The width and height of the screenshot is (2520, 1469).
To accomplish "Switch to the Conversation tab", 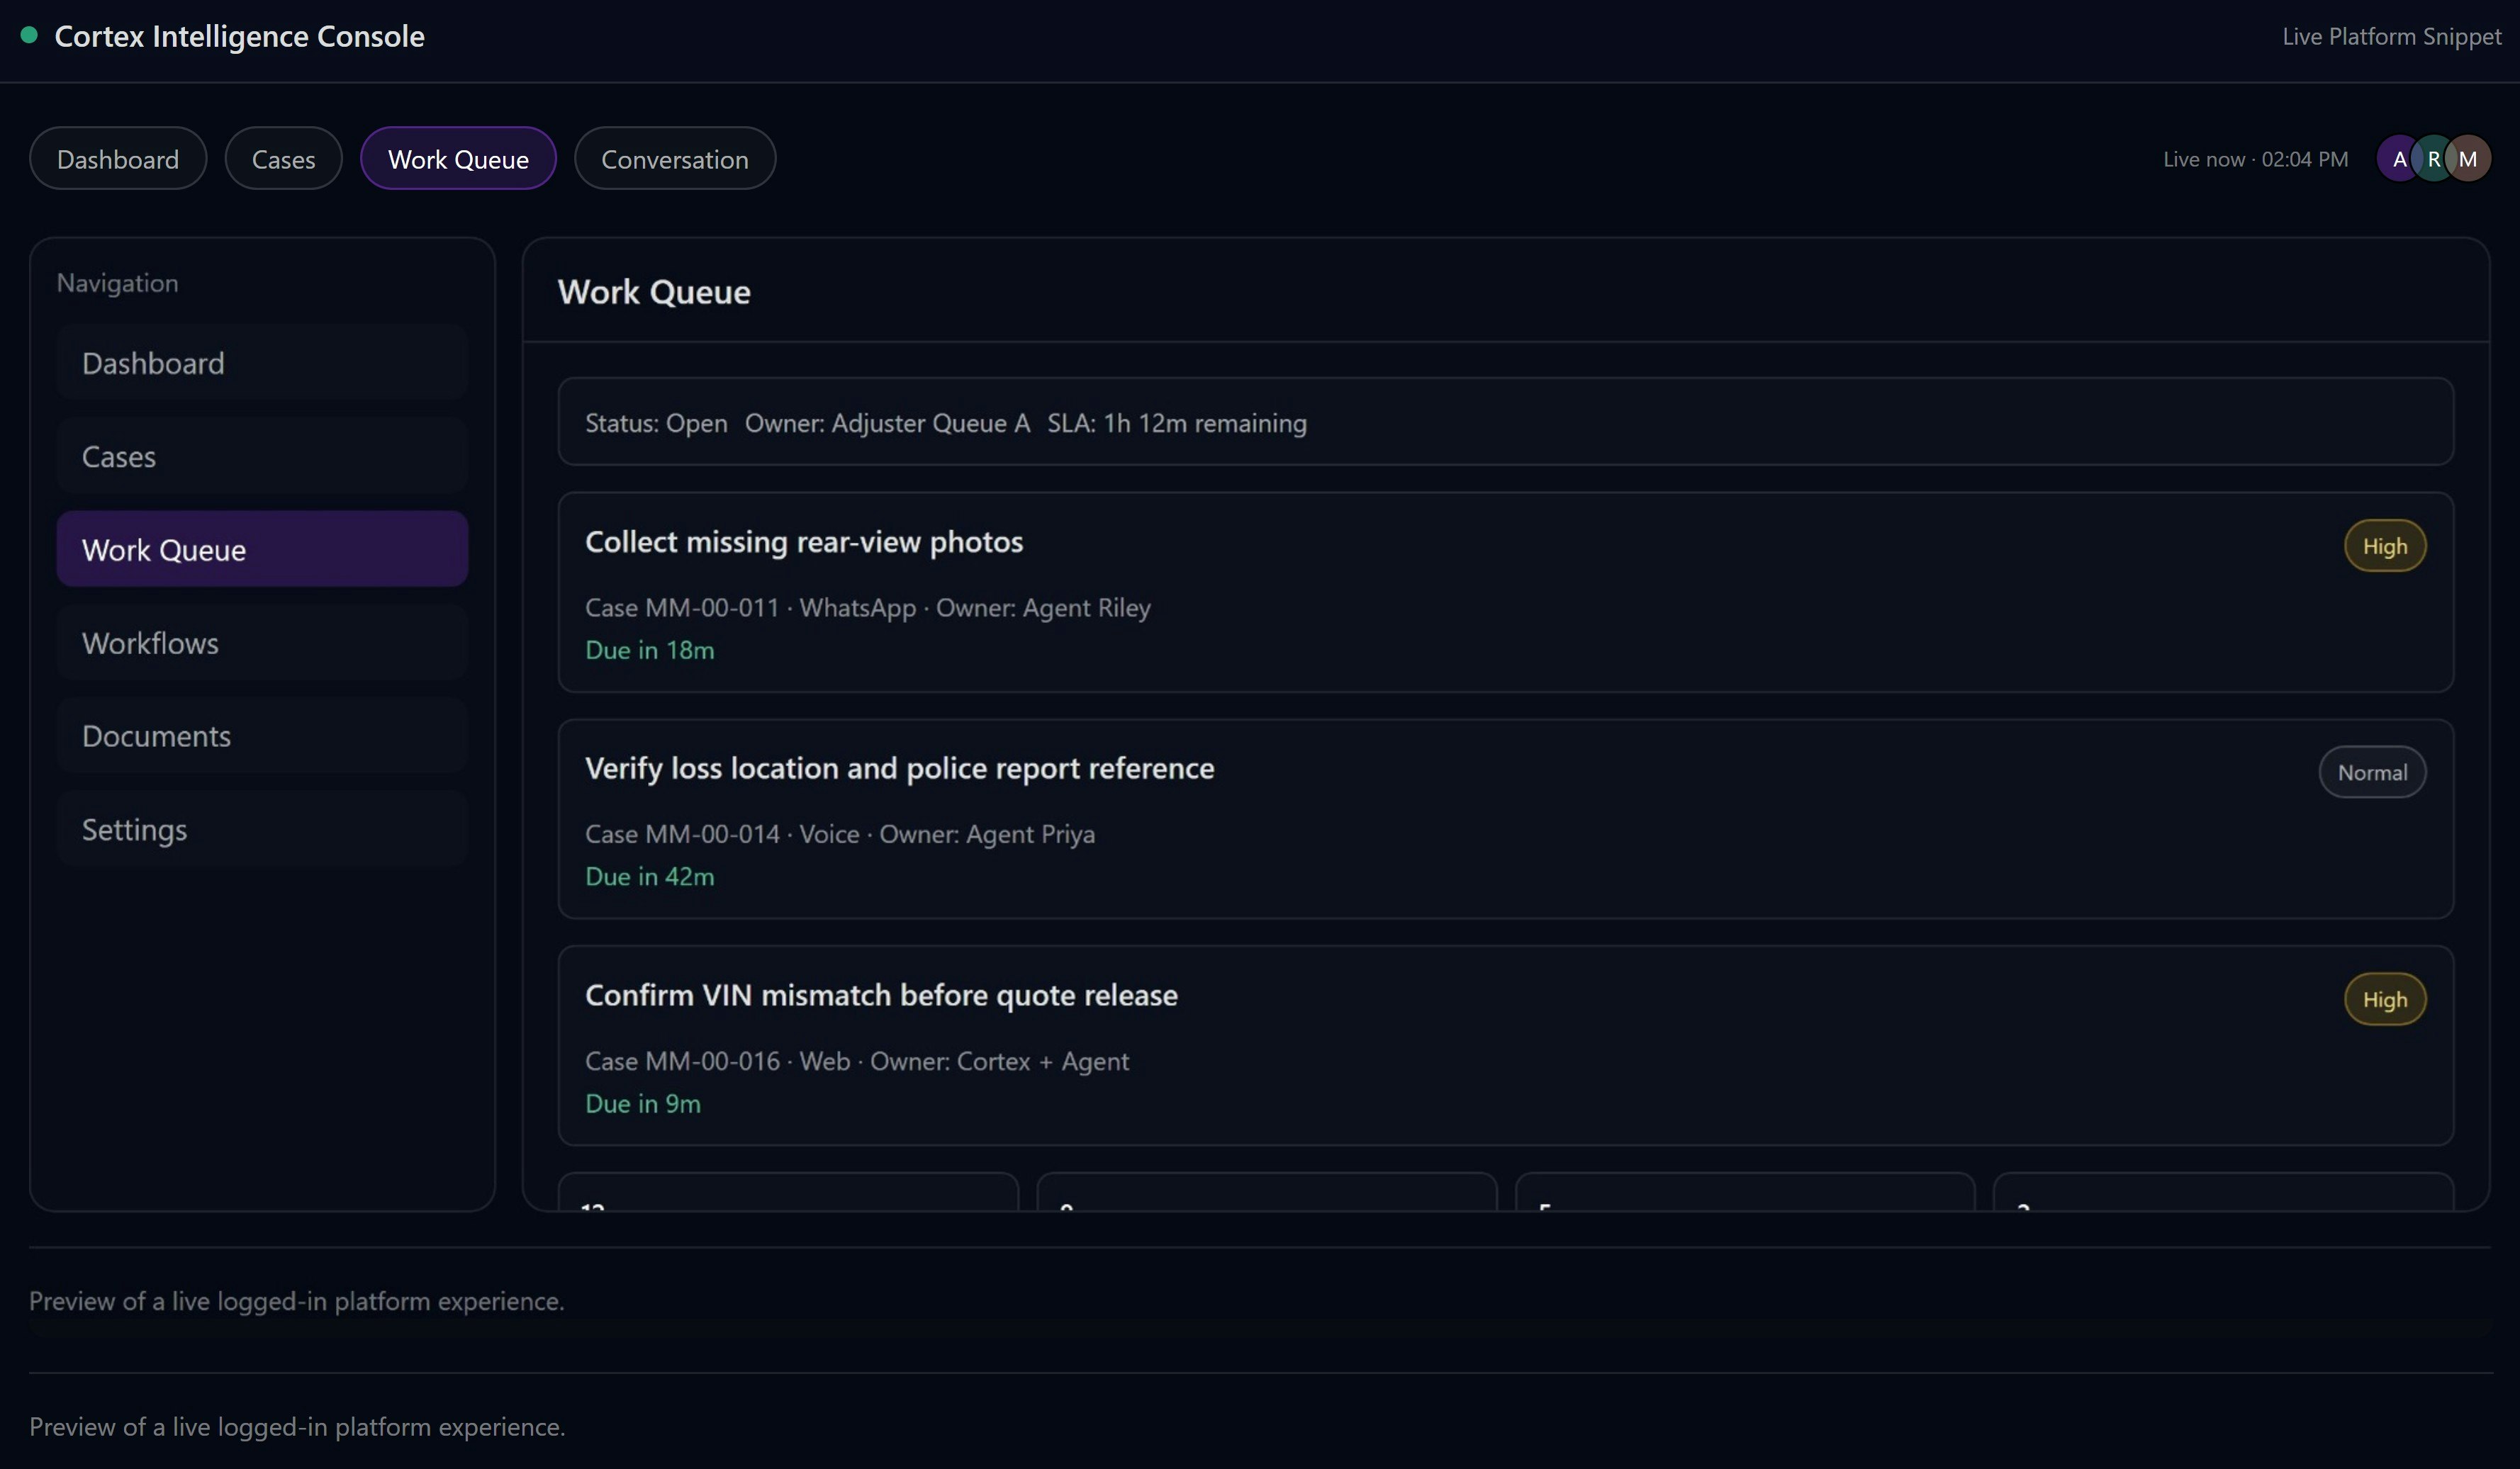I will 674,158.
